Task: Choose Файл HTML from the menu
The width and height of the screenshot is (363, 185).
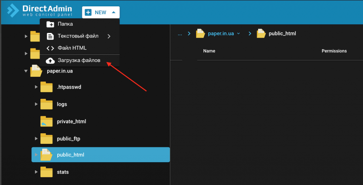Action: (x=72, y=48)
